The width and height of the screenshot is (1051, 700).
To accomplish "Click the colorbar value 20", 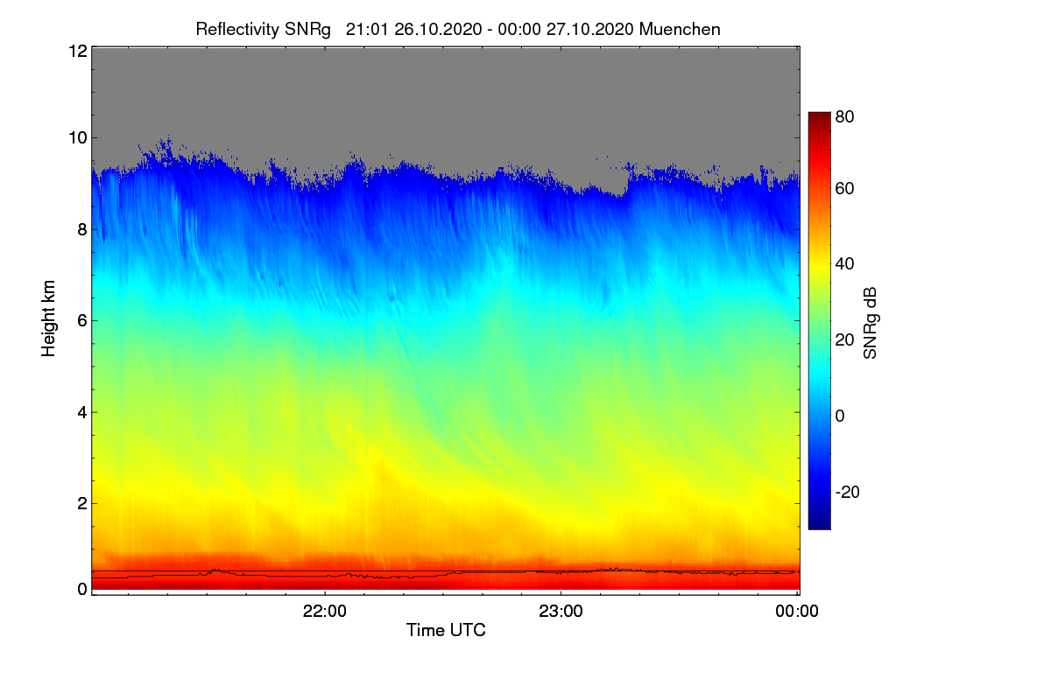I will (x=845, y=340).
